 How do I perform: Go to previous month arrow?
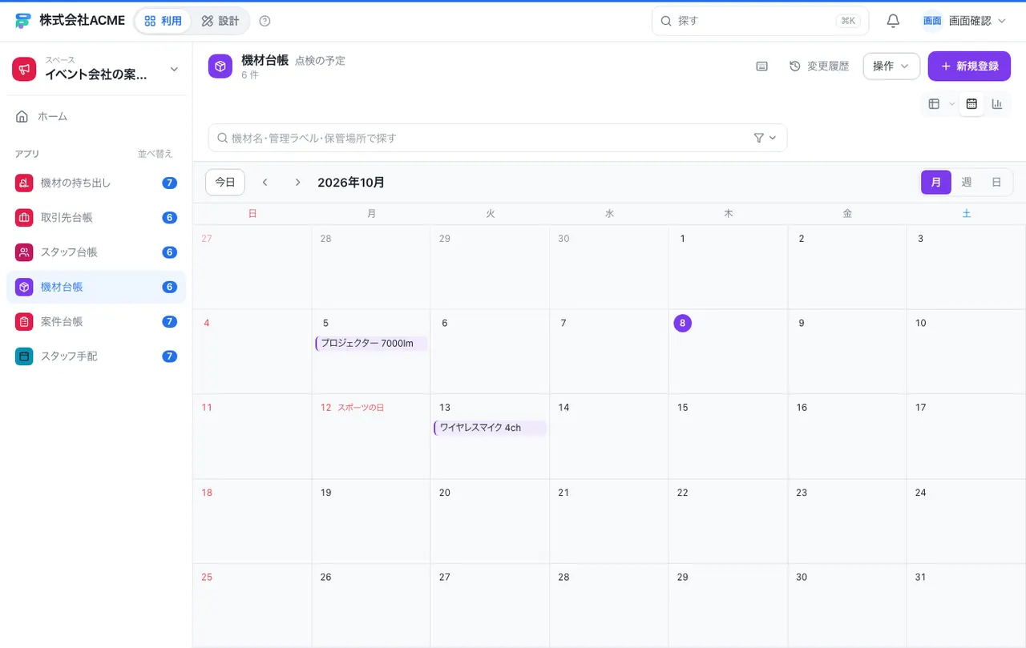(265, 183)
